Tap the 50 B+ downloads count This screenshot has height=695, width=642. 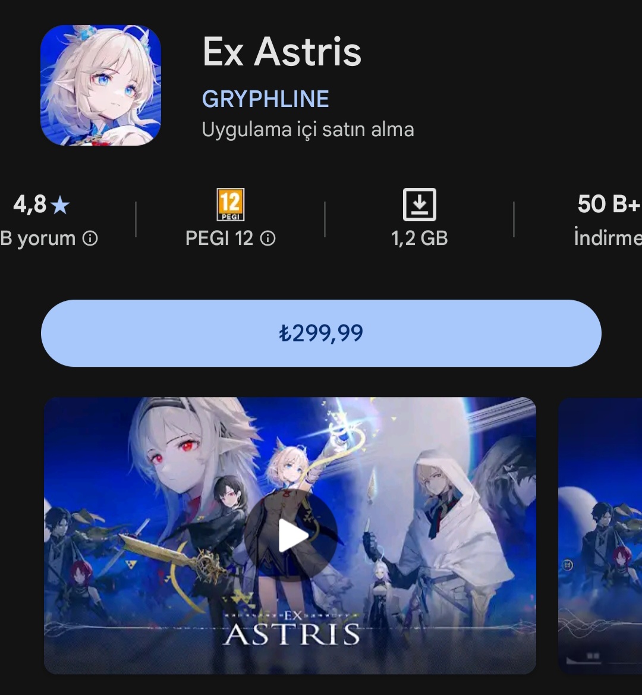pos(609,205)
